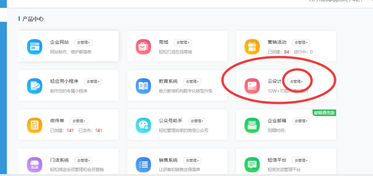Click the 企业邮箱 title text
This screenshot has height=176, width=373.
(x=277, y=121)
